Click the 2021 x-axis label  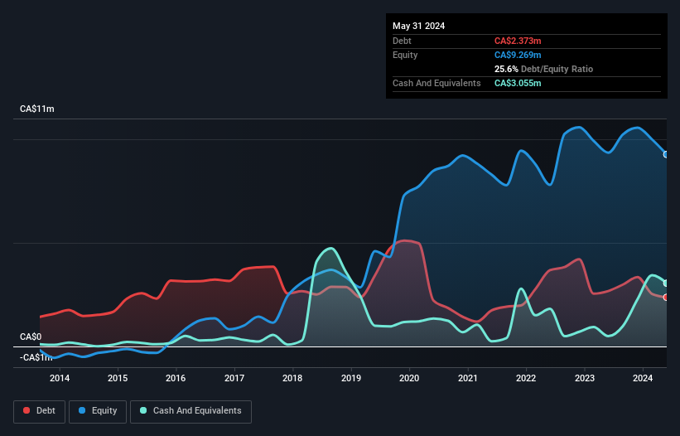(x=467, y=378)
